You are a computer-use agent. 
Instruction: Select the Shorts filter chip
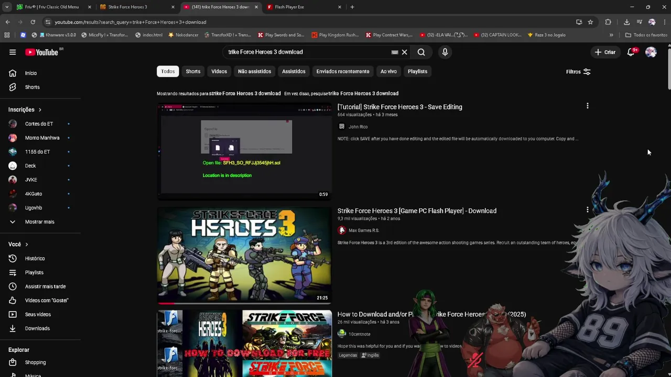(193, 71)
